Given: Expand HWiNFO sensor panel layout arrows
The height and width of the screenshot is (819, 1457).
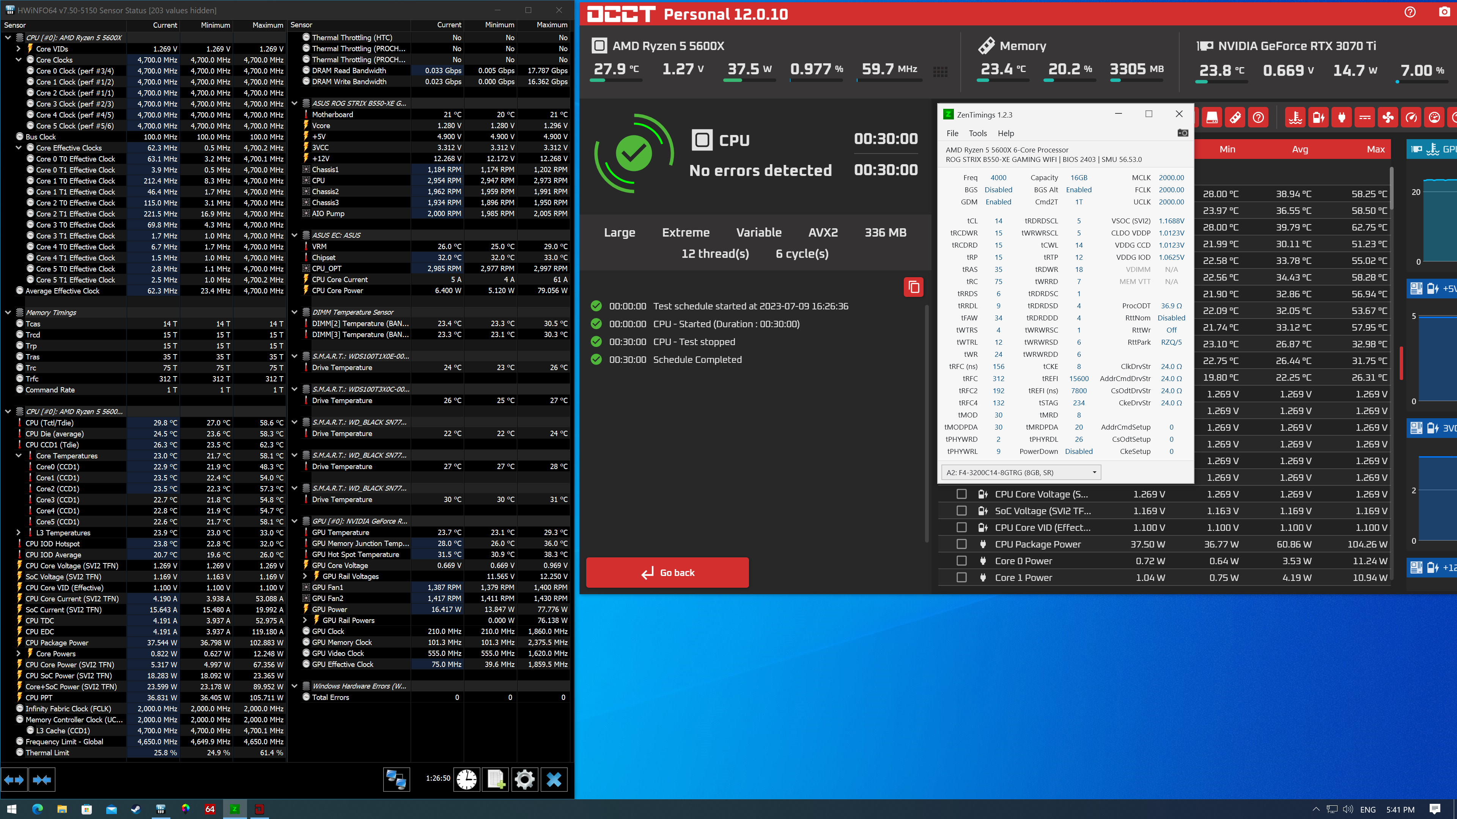Looking at the screenshot, I should tap(14, 780).
